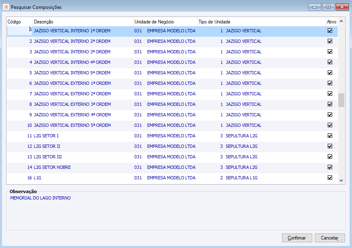Screen dimensions: 352x248
Task: Toggle Ativo checkbox for JAZIGO VERTICAL INTERNO 1ª ORDEM
Action: (x=330, y=31)
